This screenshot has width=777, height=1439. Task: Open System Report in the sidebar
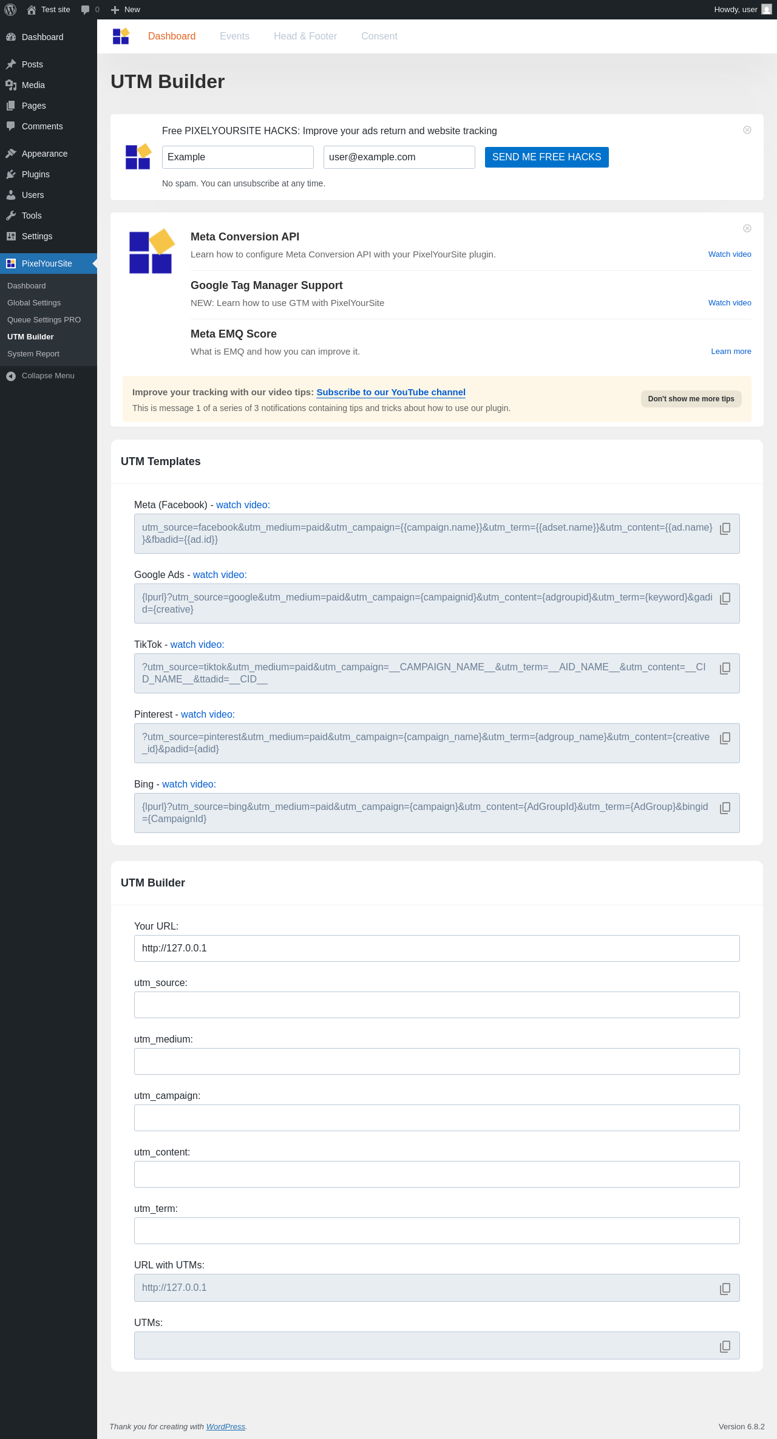click(33, 354)
